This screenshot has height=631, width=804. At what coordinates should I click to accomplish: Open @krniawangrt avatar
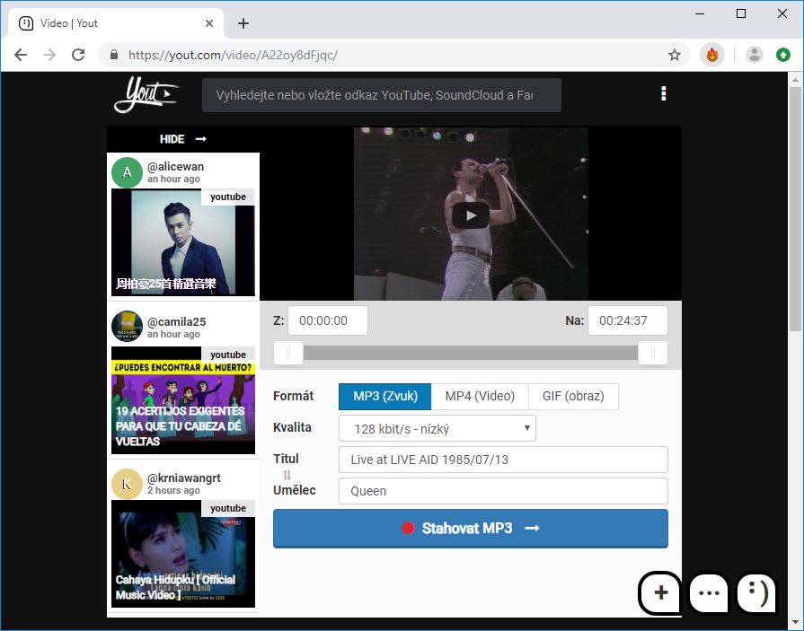(127, 484)
